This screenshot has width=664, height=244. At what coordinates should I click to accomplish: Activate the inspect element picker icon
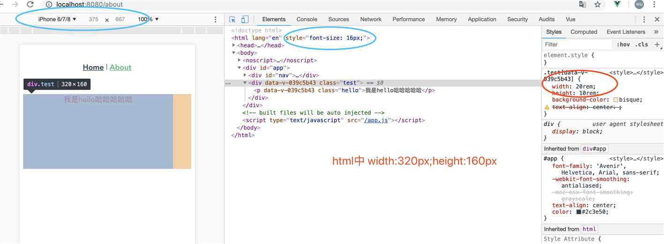(232, 20)
